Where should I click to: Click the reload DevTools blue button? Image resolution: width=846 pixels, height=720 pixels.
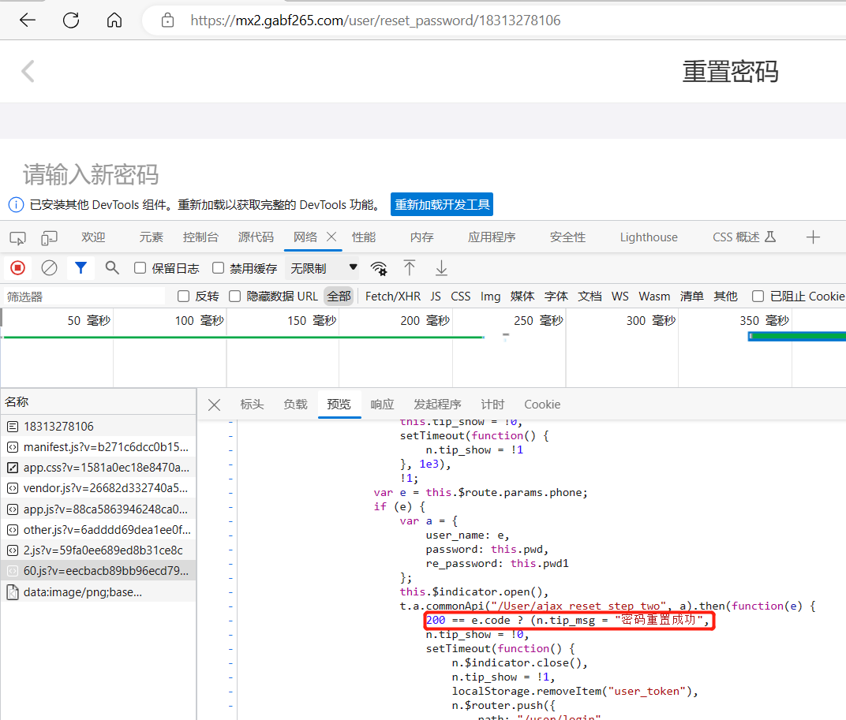pyautogui.click(x=442, y=205)
